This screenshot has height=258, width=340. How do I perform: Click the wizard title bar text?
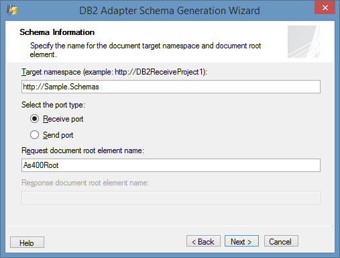tap(170, 11)
